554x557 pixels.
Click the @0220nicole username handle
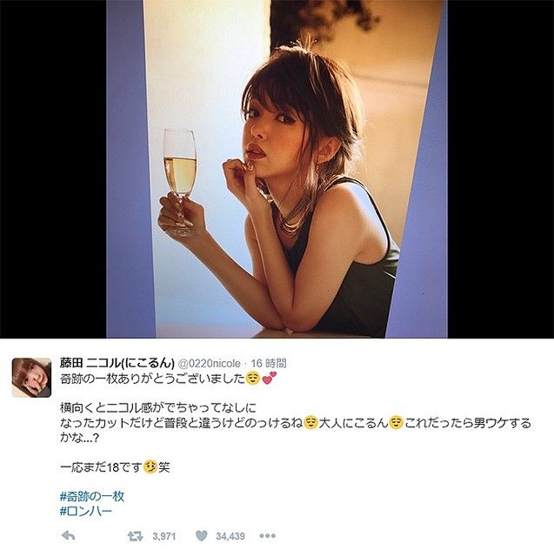(209, 364)
